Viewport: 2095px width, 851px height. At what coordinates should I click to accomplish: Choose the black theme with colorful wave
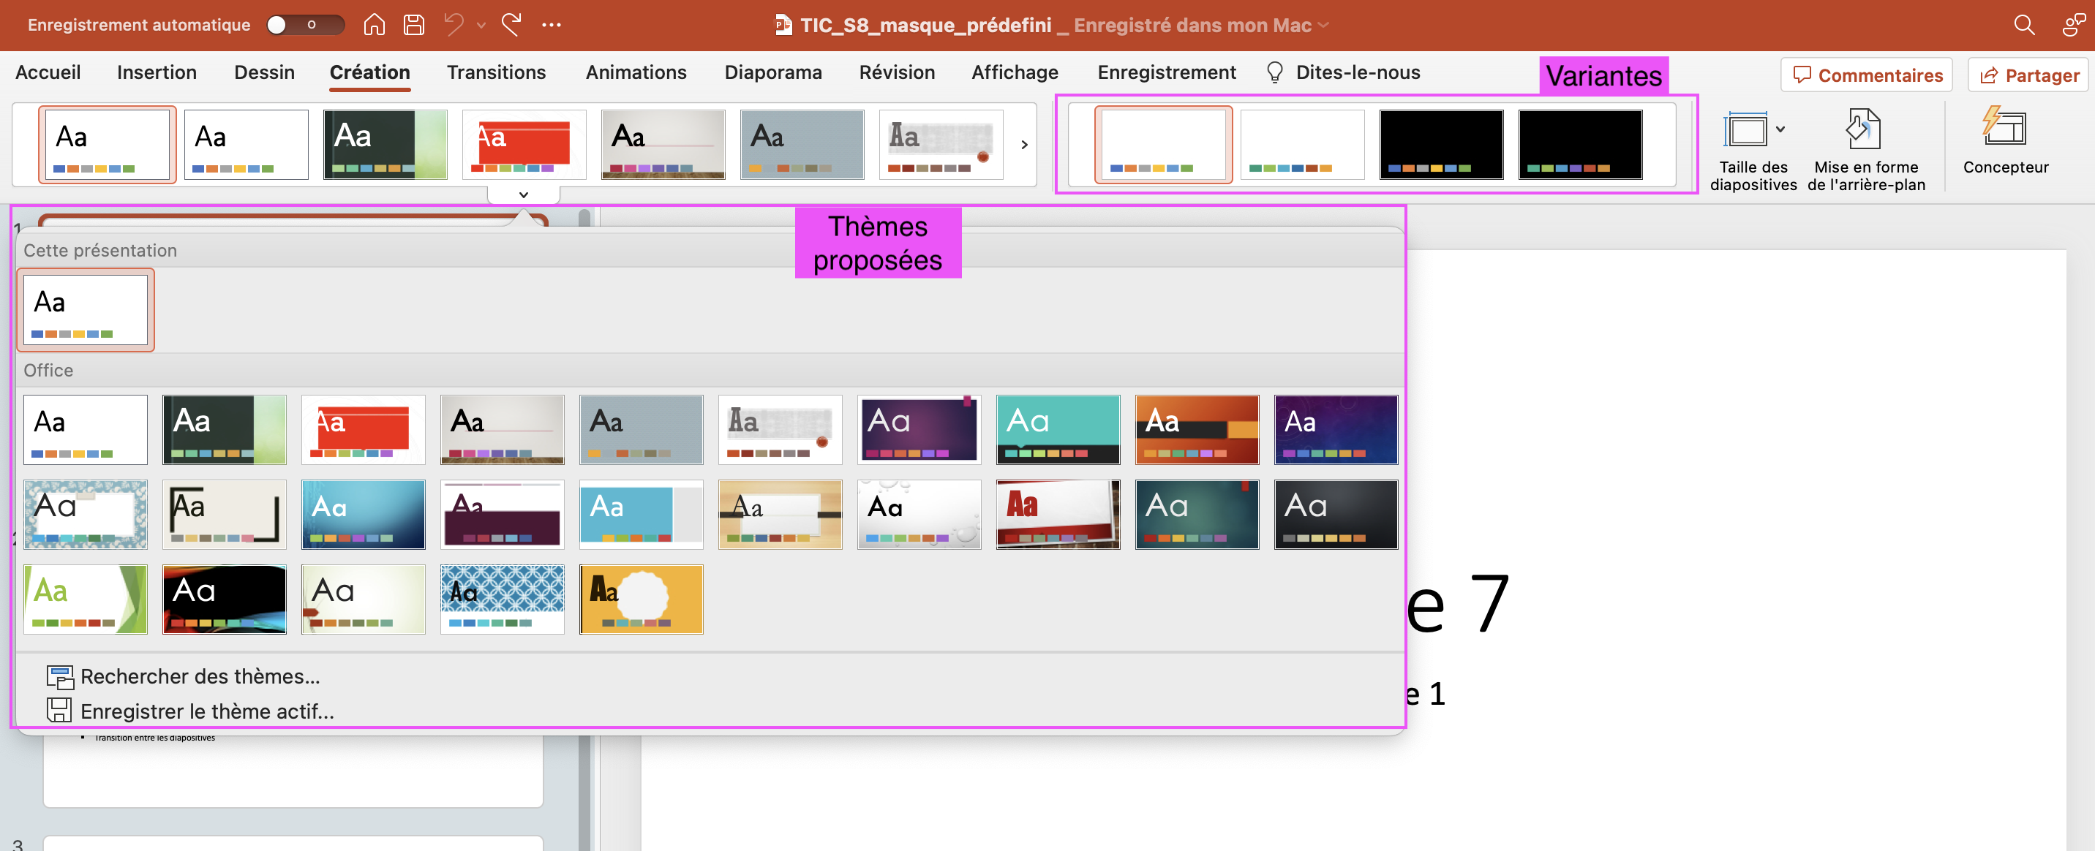click(225, 599)
